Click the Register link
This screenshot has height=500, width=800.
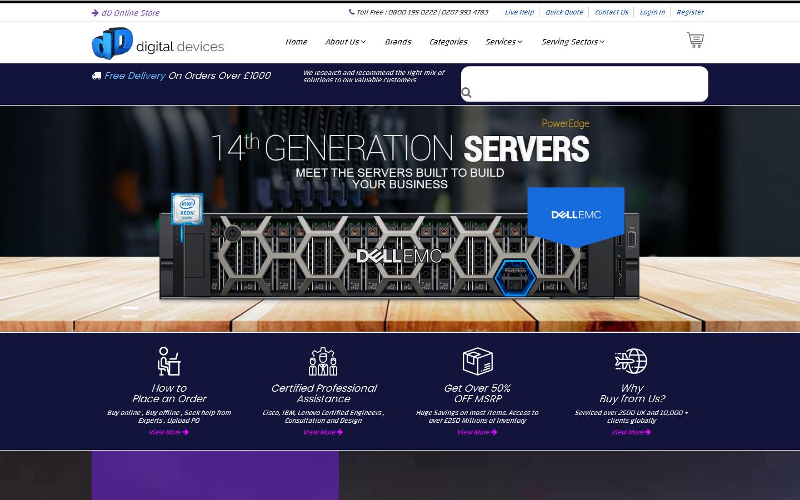tap(689, 12)
